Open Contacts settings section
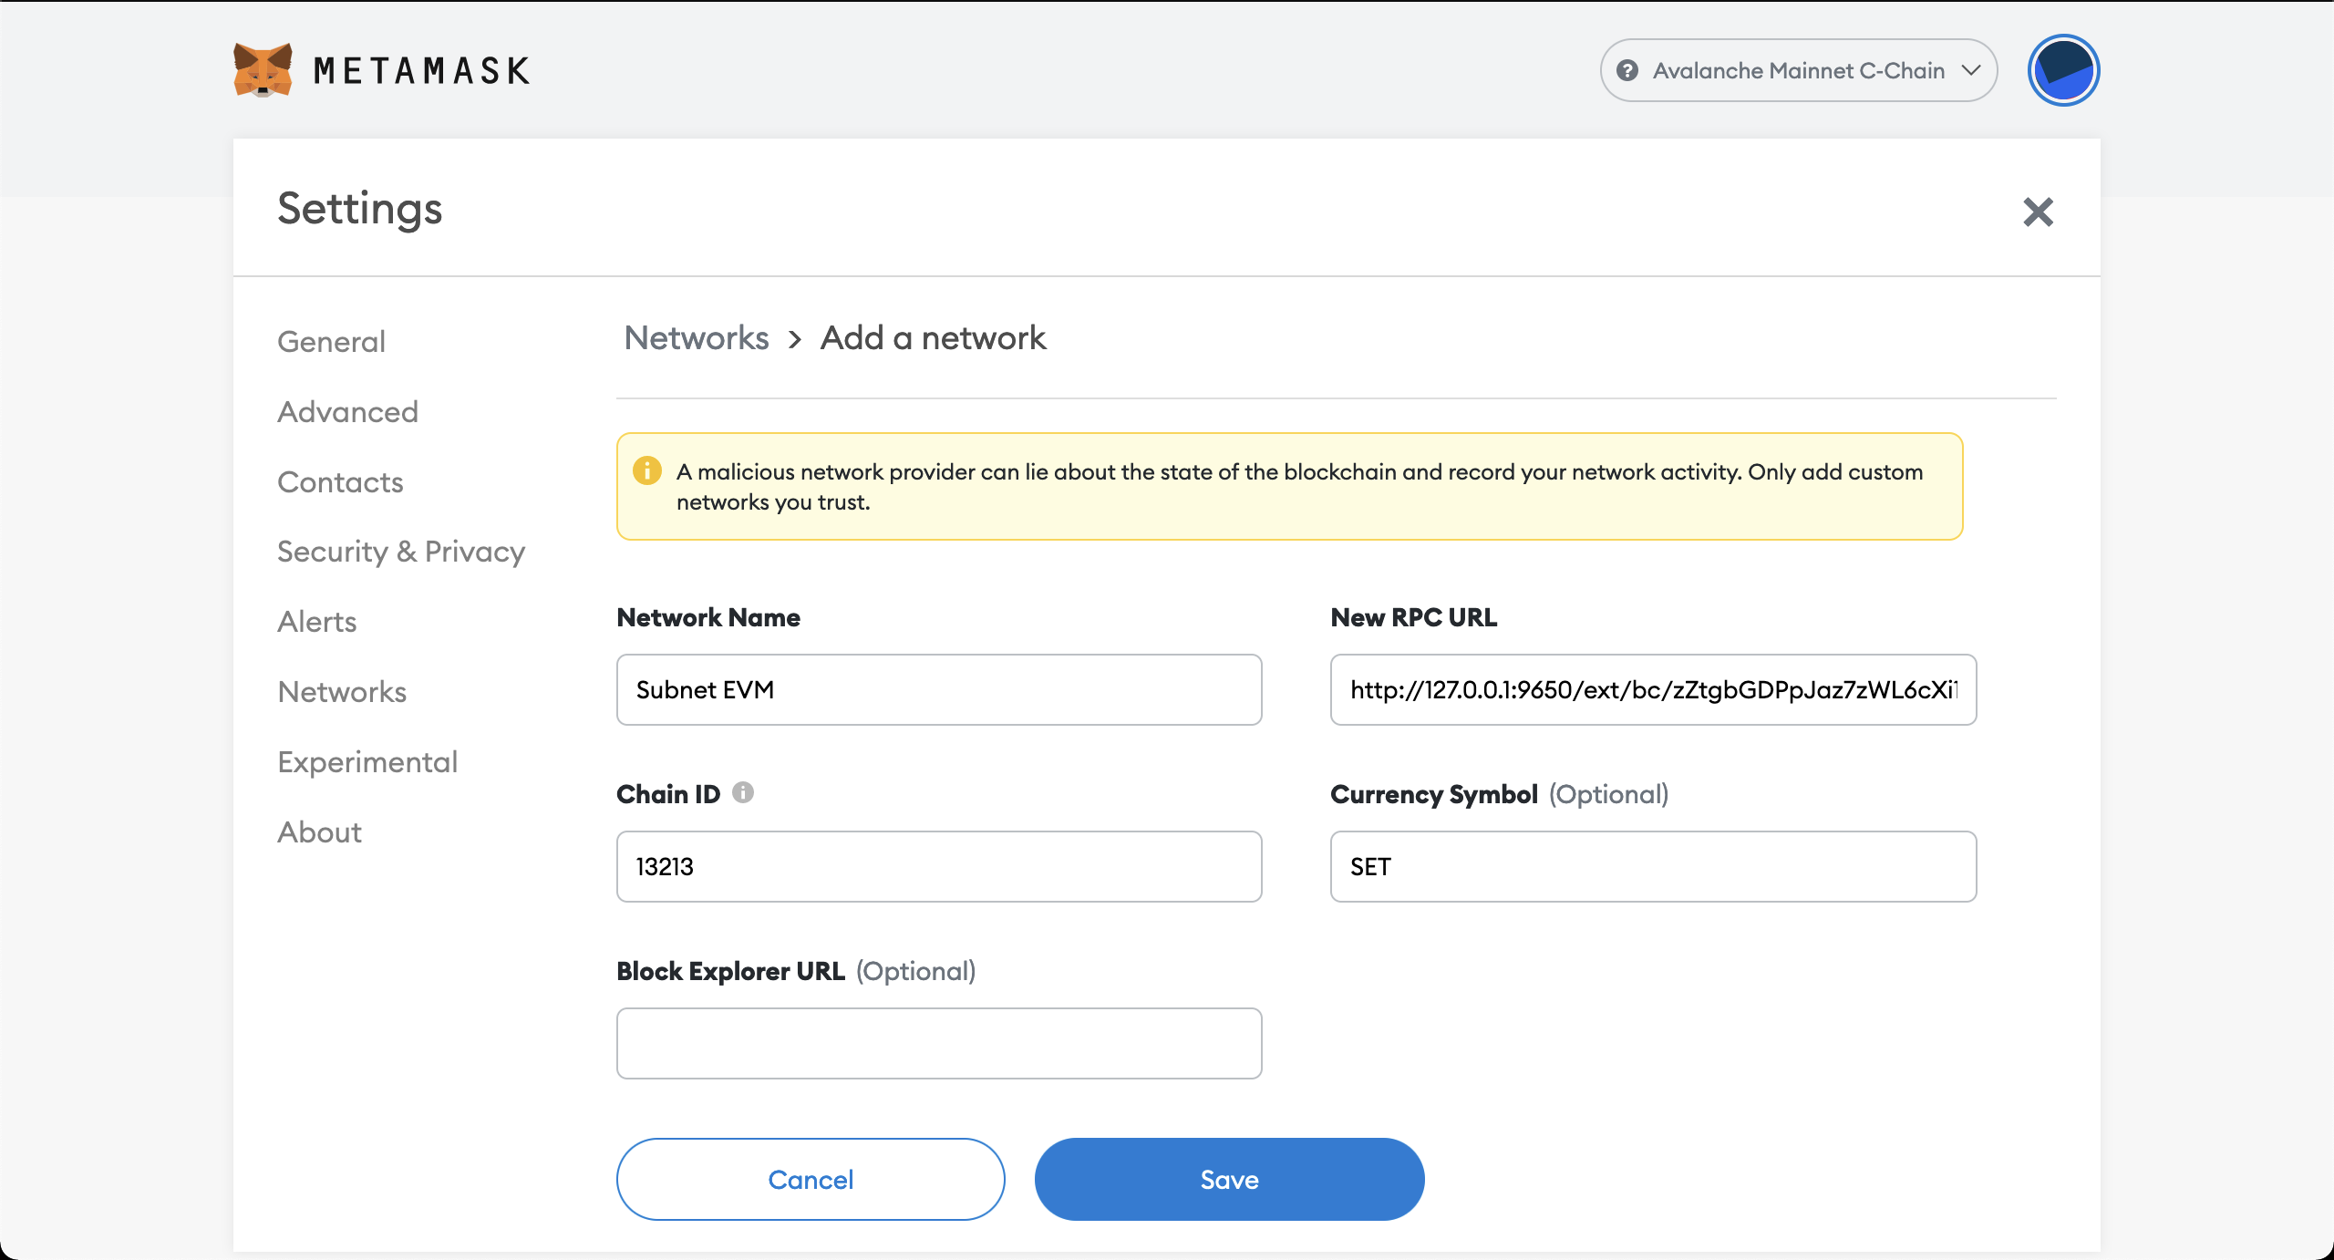This screenshot has width=2334, height=1260. point(340,482)
